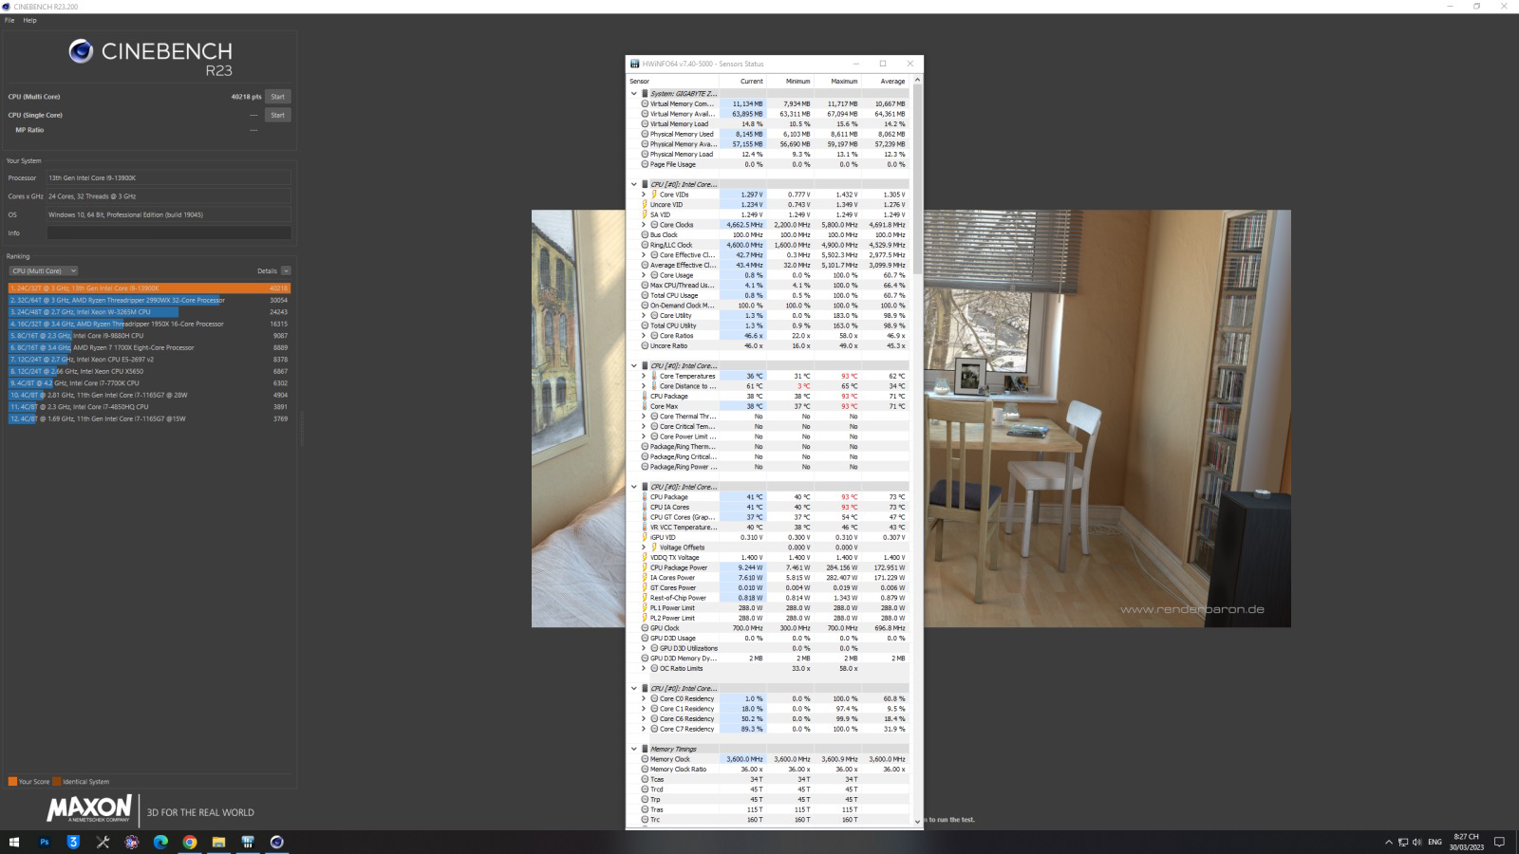Viewport: 1519px width, 854px height.
Task: Open the Windows notification center
Action: coord(1500,842)
